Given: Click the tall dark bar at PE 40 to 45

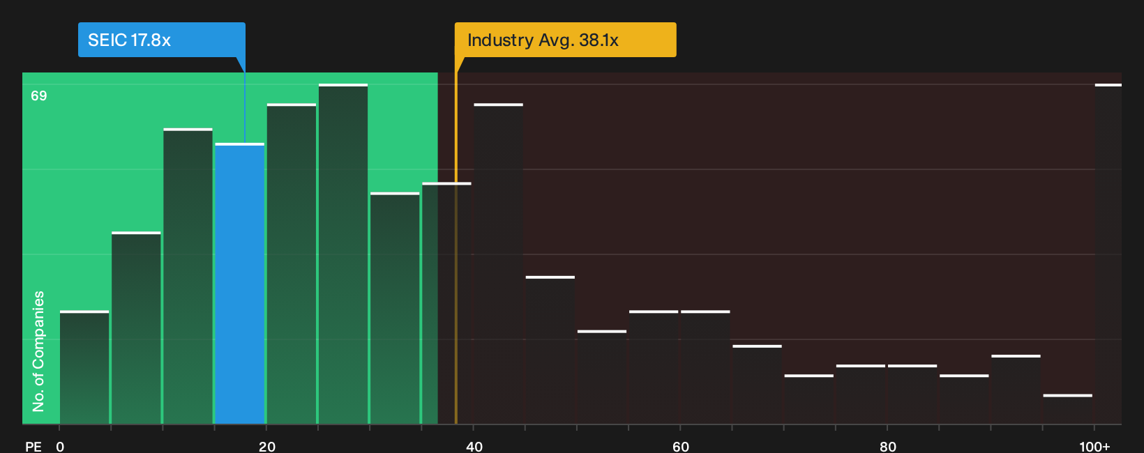Looking at the screenshot, I should 498,264.
